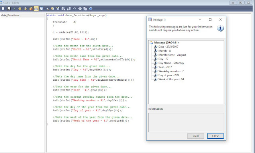This screenshot has width=255, height=153.
Task: Click the yellow script page toolbar icon
Action: 52,9
